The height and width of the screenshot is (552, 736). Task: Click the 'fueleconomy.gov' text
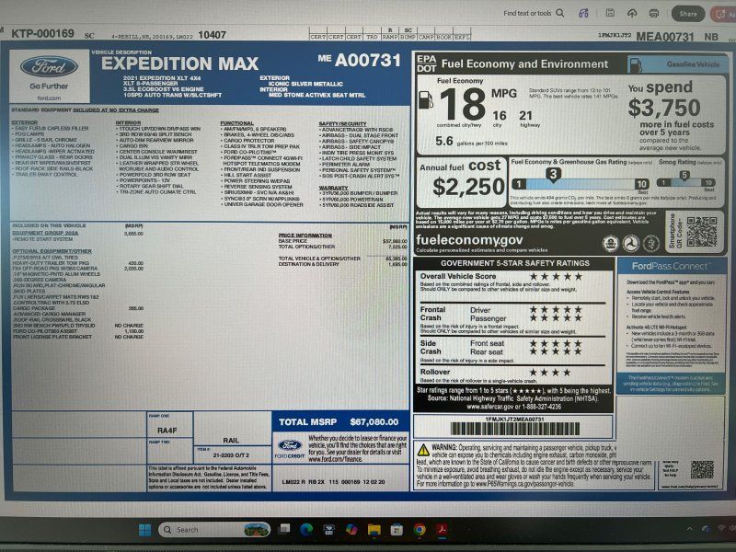point(469,240)
